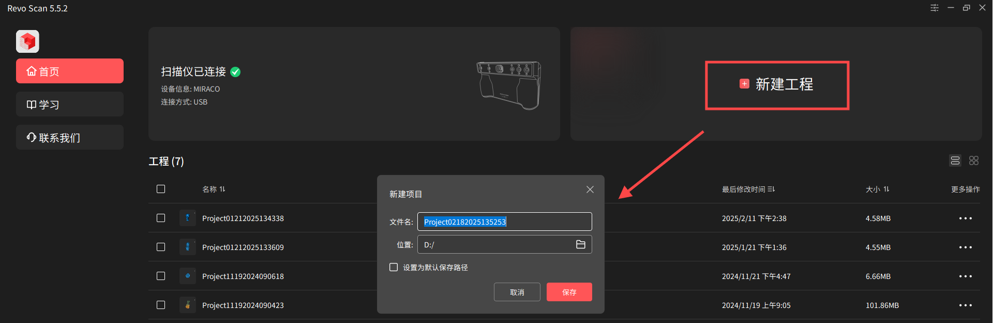Image resolution: width=993 pixels, height=323 pixels.
Task: Go to the 学习 sidebar tab
Action: tap(70, 104)
